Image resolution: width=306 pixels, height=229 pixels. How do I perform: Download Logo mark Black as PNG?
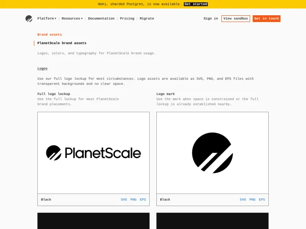click(x=252, y=199)
